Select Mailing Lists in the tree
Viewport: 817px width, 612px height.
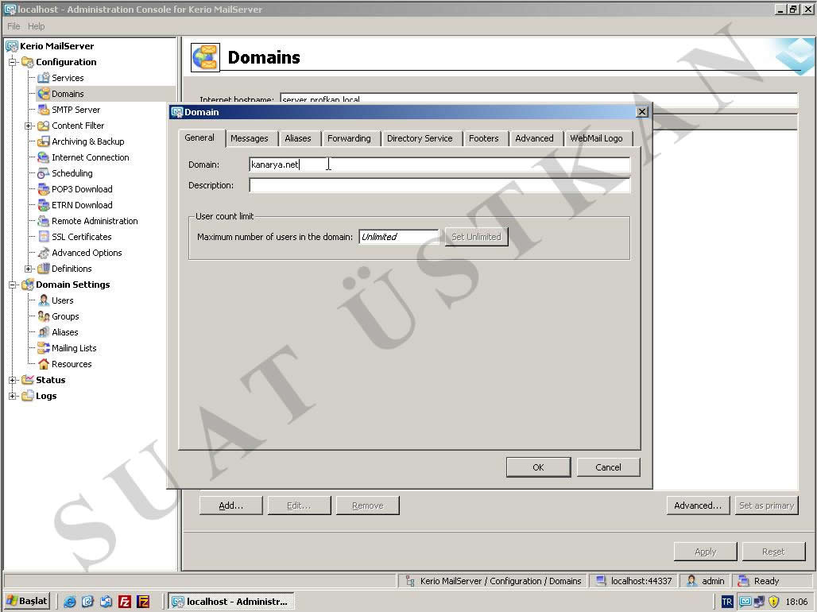[74, 348]
